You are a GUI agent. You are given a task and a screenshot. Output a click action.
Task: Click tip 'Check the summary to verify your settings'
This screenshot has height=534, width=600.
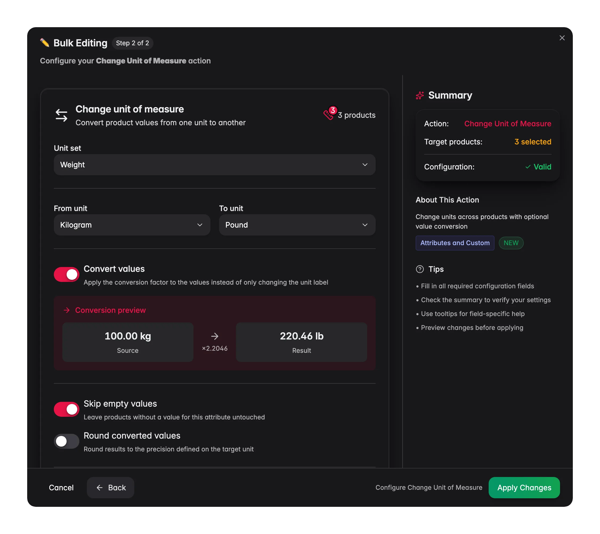[x=485, y=300]
